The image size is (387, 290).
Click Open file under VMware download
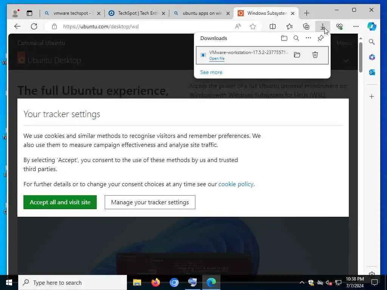[217, 59]
